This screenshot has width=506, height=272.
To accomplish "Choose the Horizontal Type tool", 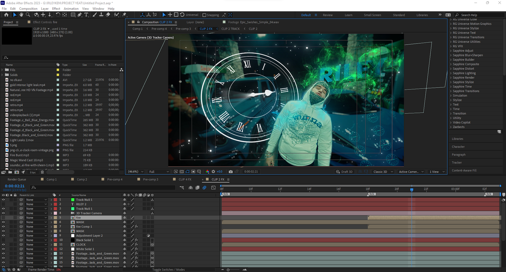I will pos(86,15).
